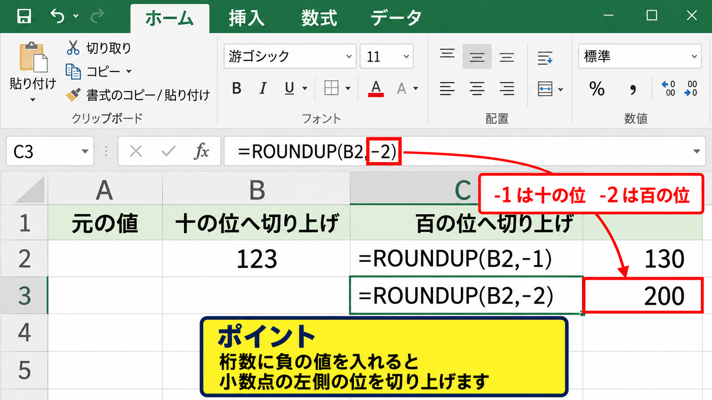This screenshot has height=400, width=712.
Task: Apply percent style format
Action: pos(597,89)
